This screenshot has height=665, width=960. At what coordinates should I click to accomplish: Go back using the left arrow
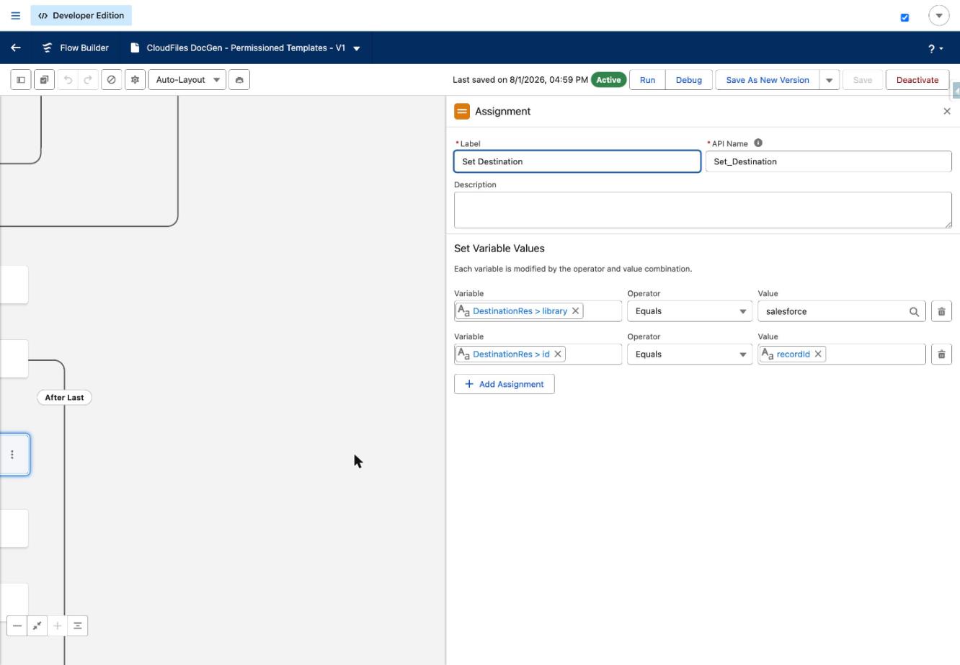(x=16, y=48)
